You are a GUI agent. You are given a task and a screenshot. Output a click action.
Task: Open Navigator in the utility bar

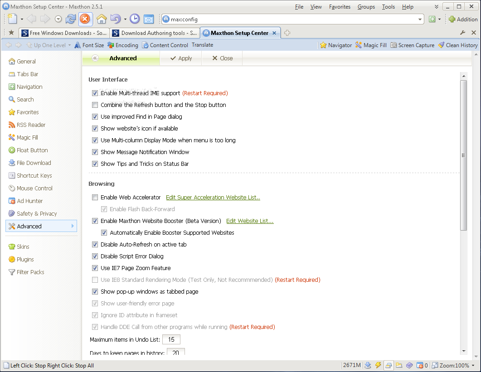pyautogui.click(x=336, y=45)
